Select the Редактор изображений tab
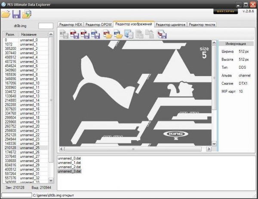This screenshot has width=258, height=199. pos(134,24)
